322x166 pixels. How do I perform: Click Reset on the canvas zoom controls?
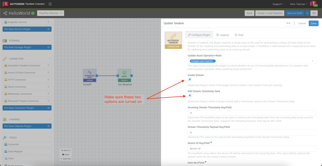tap(66, 154)
